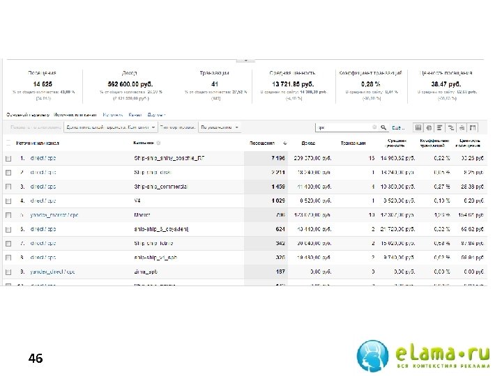Image resolution: width=502 pixels, height=376 pixels.
Task: Click the Посещения sort arrow
Action: pos(285,143)
